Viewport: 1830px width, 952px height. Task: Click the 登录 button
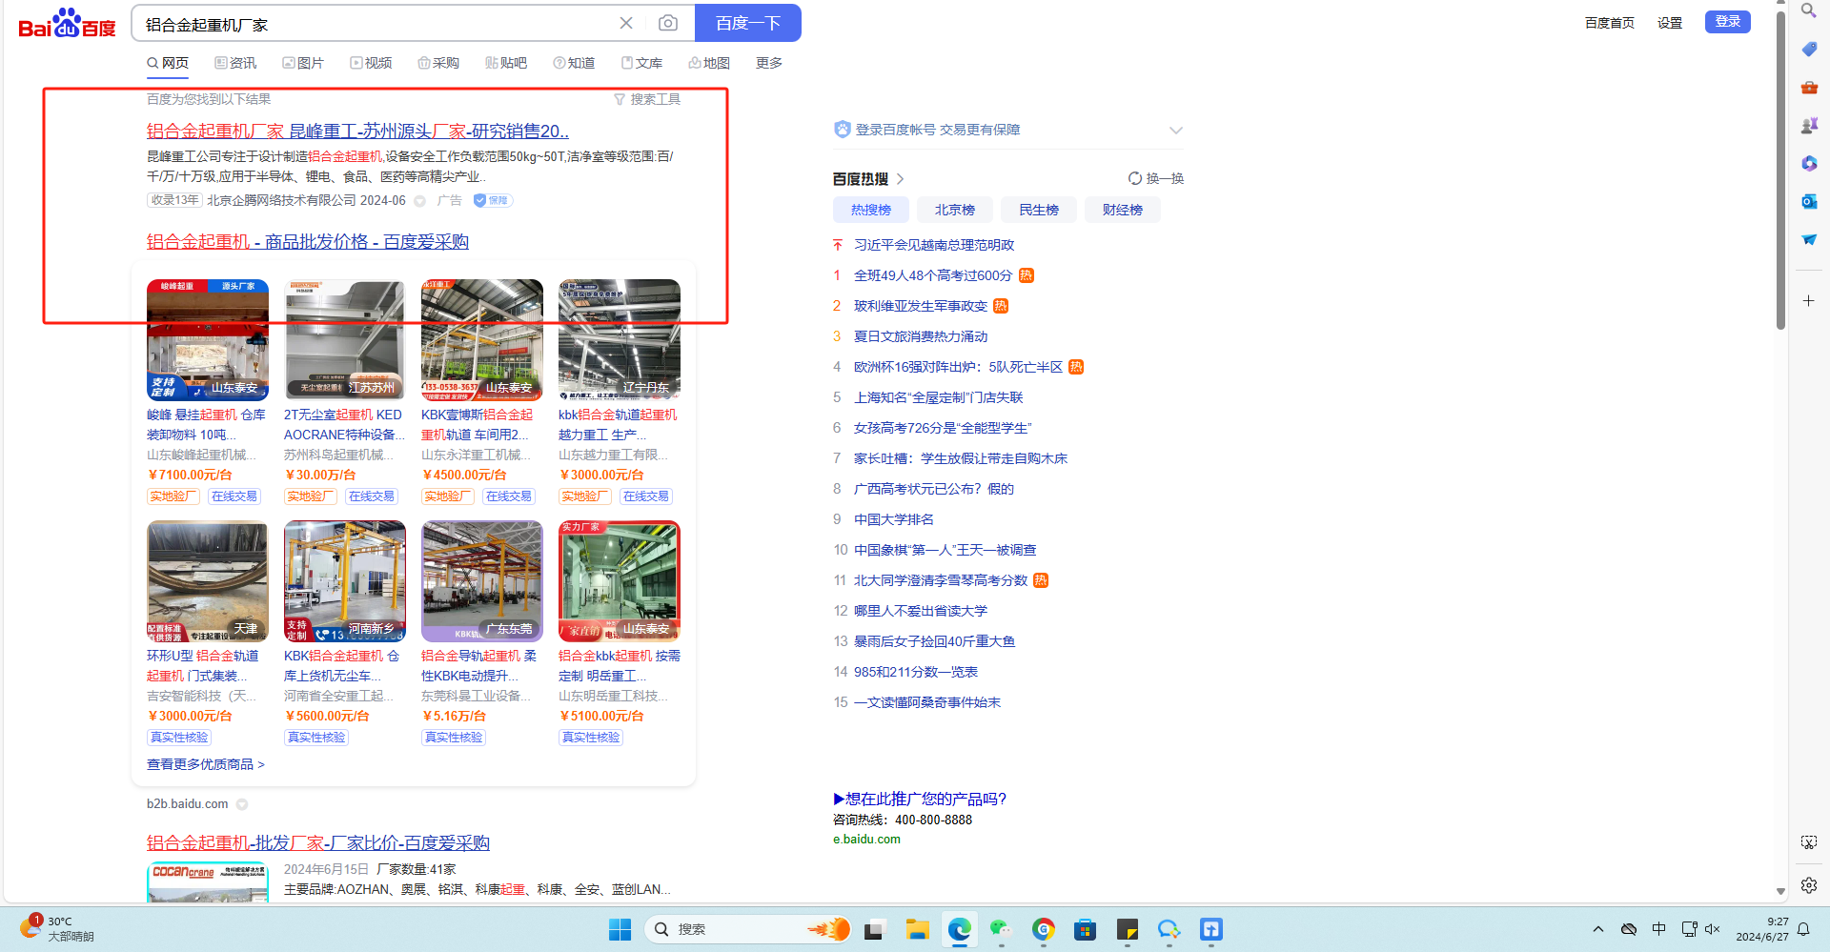[x=1728, y=22]
